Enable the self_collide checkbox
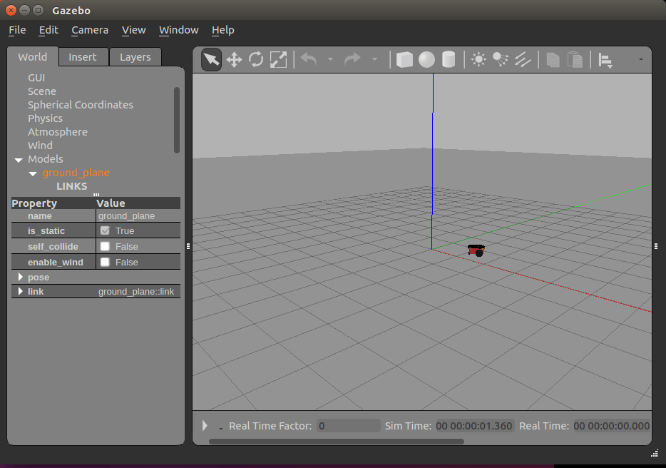 (105, 247)
